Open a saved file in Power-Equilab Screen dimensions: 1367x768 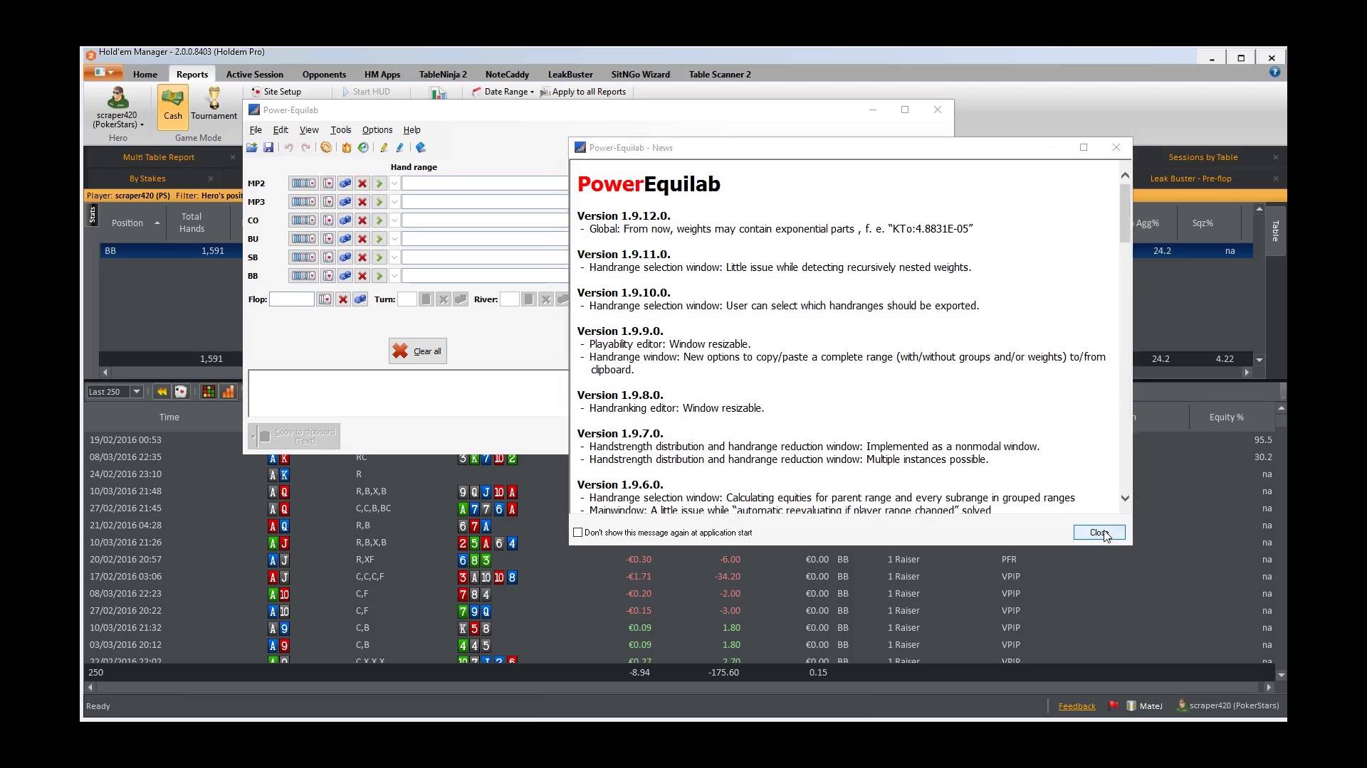[x=252, y=147]
